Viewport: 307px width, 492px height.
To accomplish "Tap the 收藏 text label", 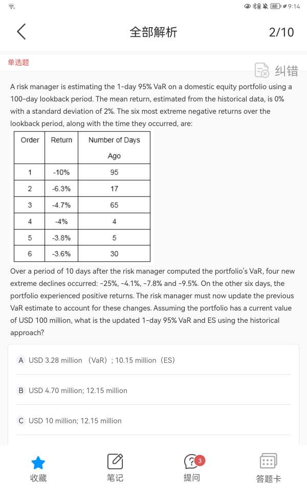I will click(x=38, y=478).
